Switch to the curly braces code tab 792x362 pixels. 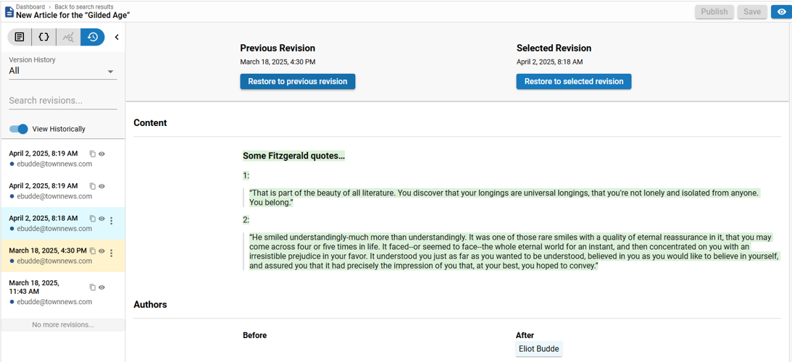(43, 37)
